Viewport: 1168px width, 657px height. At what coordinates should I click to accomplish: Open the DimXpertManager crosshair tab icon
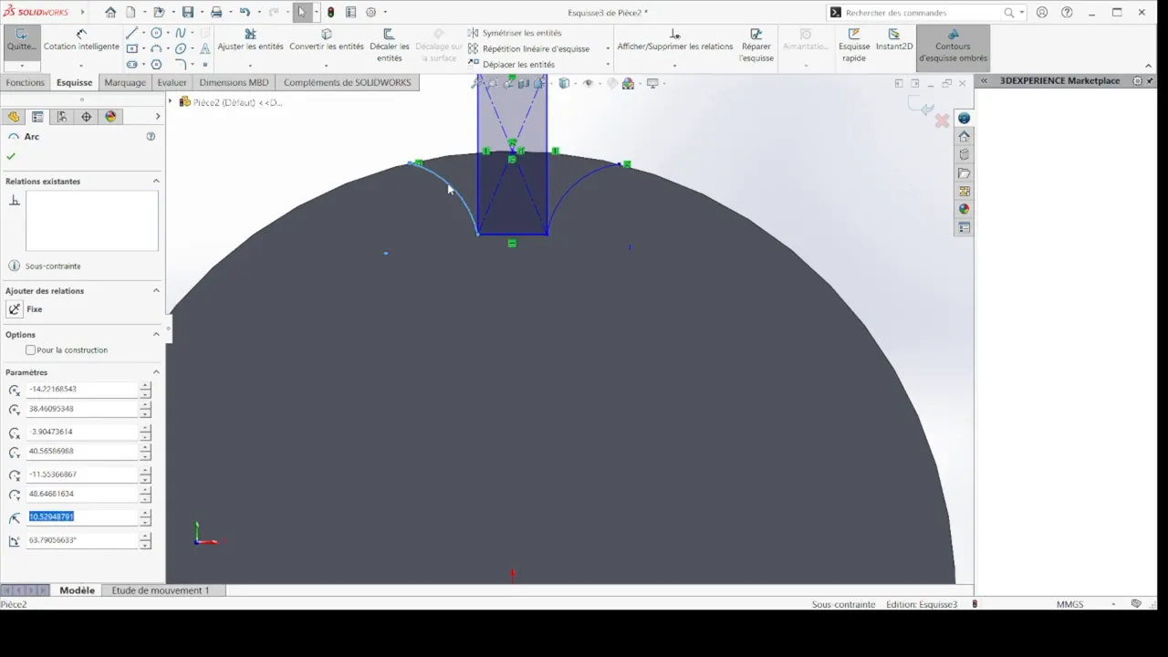tap(87, 117)
